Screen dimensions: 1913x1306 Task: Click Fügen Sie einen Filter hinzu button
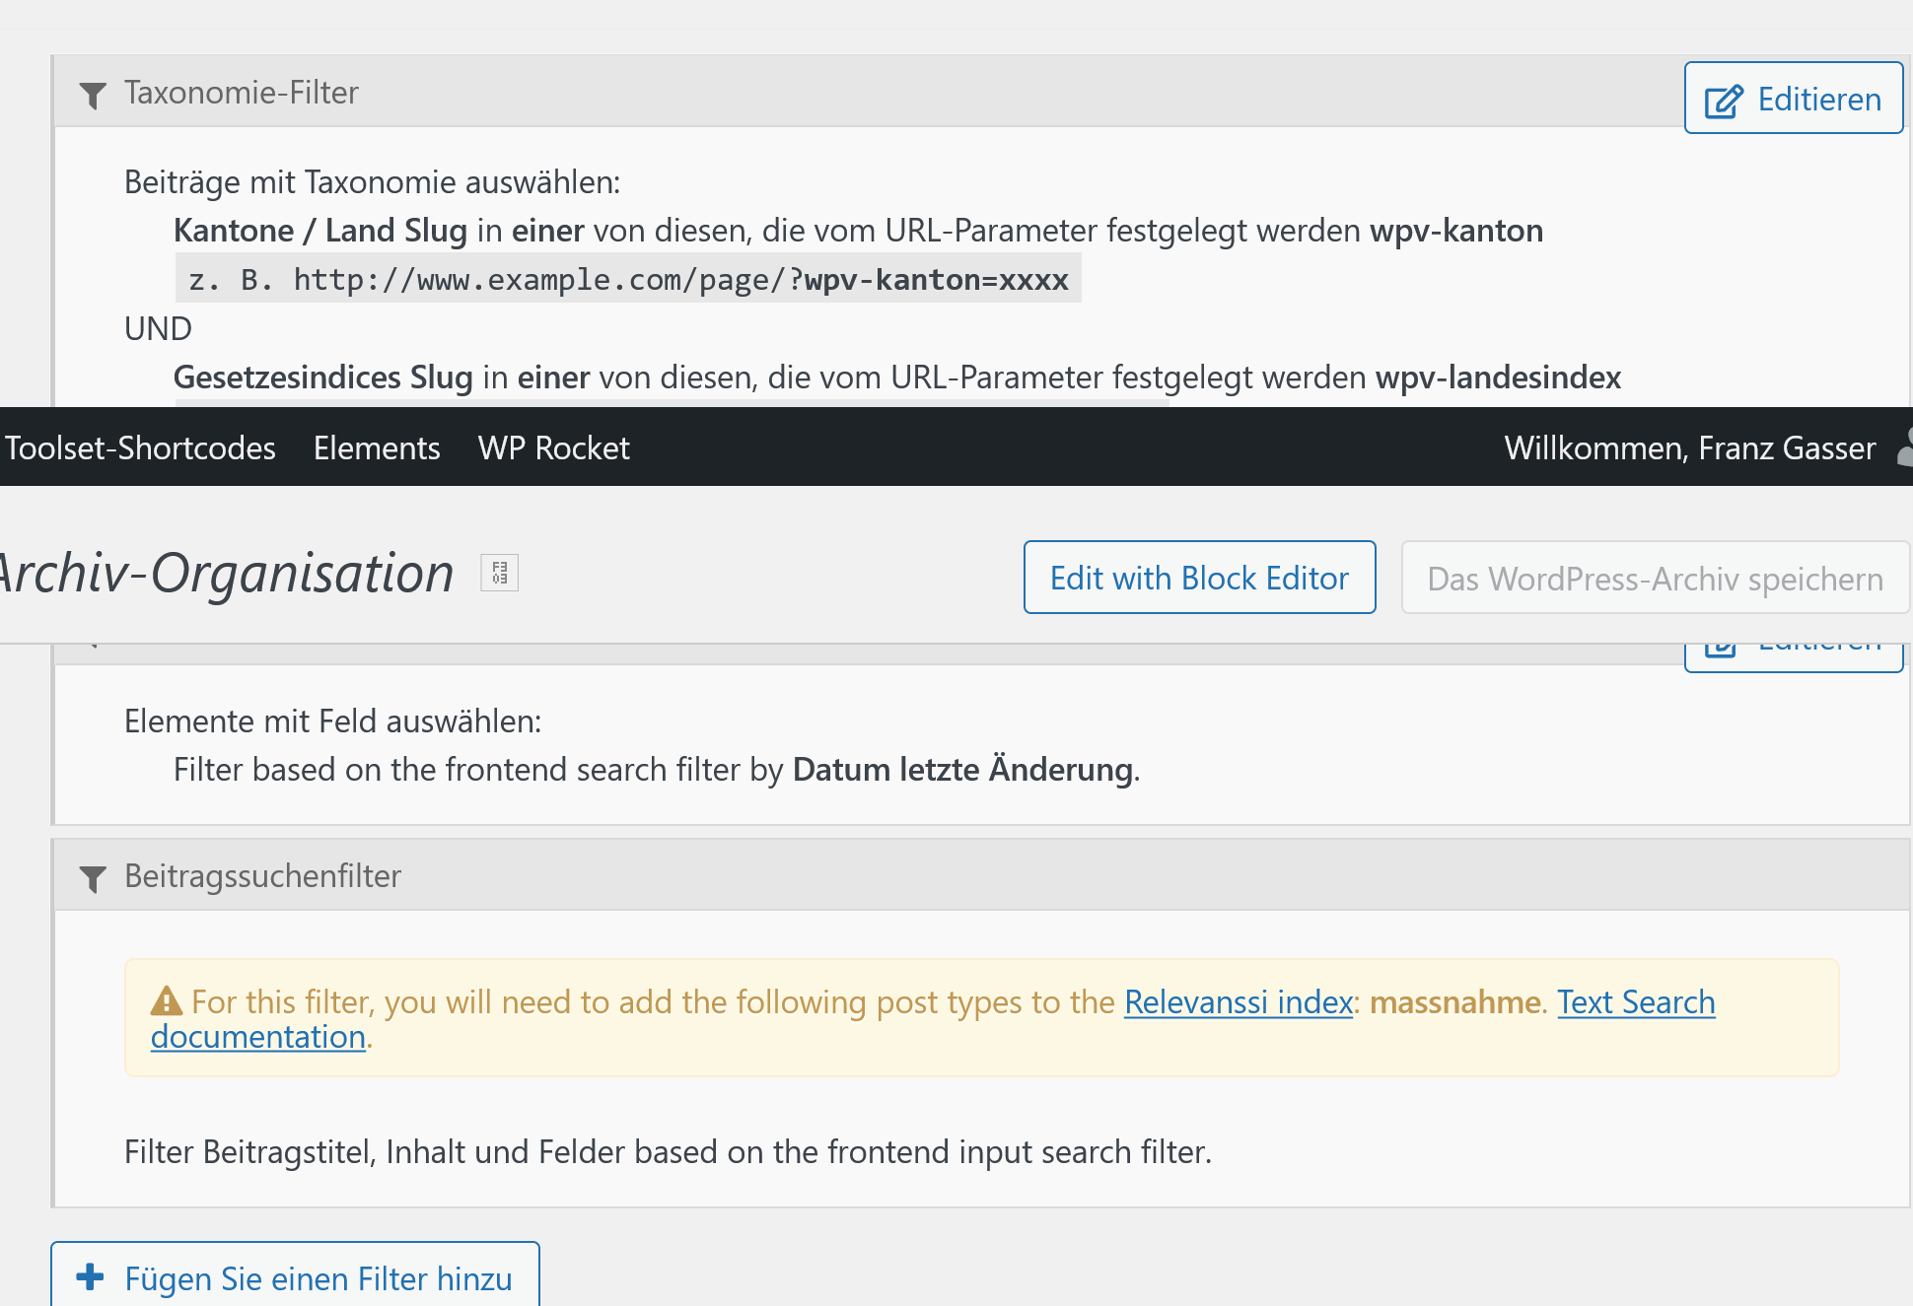[x=296, y=1277]
